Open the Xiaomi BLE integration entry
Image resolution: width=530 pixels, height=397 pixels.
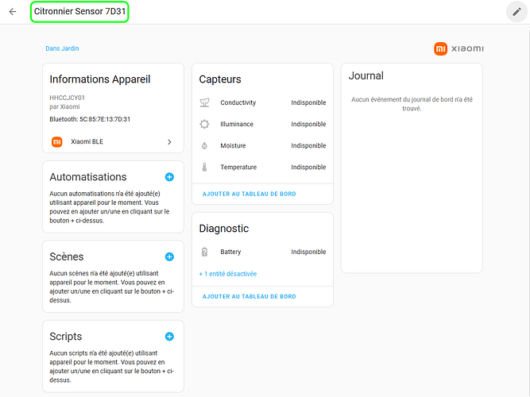coord(87,142)
